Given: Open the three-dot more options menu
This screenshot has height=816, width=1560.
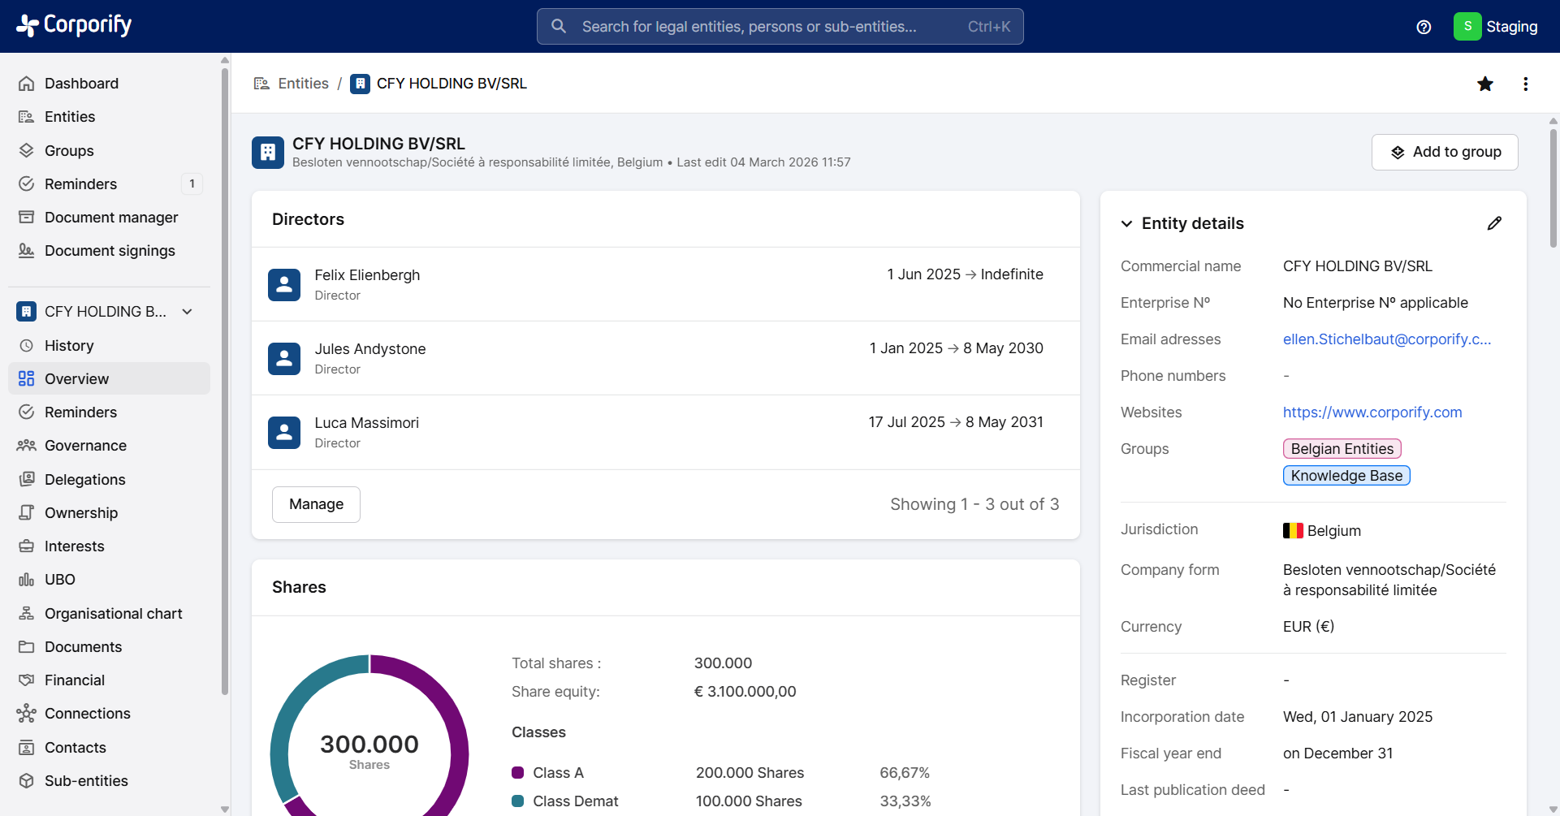Looking at the screenshot, I should 1526,84.
